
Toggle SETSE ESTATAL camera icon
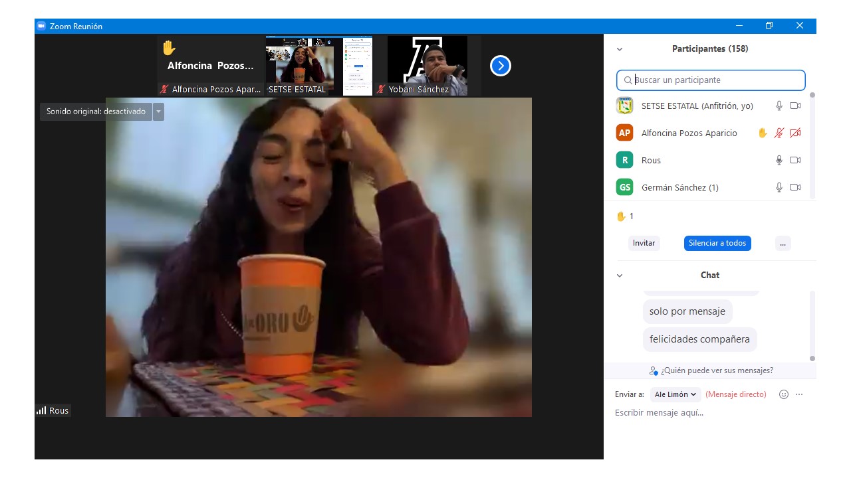coord(795,106)
